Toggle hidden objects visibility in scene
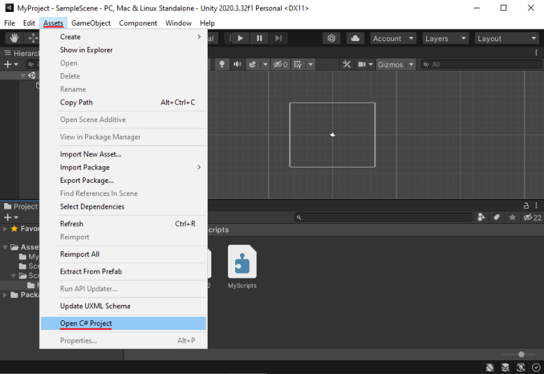The image size is (544, 374). pos(280,64)
